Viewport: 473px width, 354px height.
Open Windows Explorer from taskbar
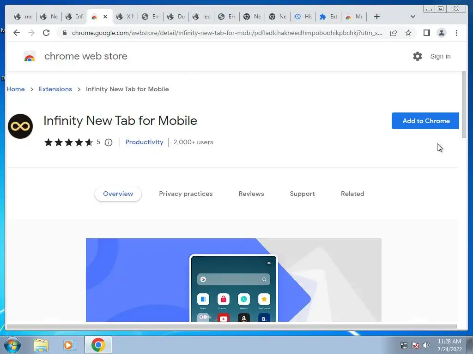coord(41,345)
